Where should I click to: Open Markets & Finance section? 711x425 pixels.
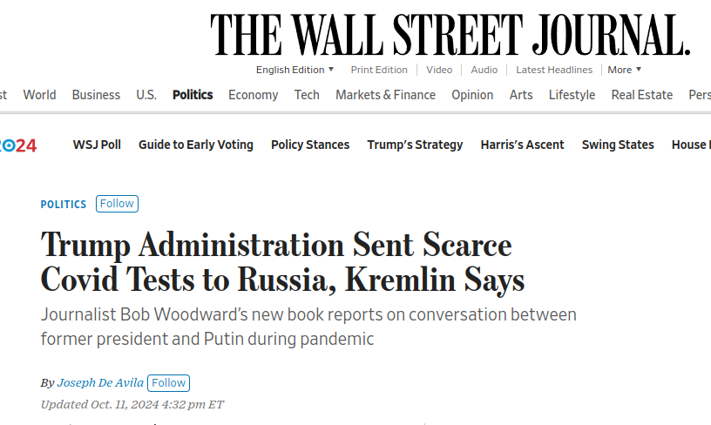point(385,95)
